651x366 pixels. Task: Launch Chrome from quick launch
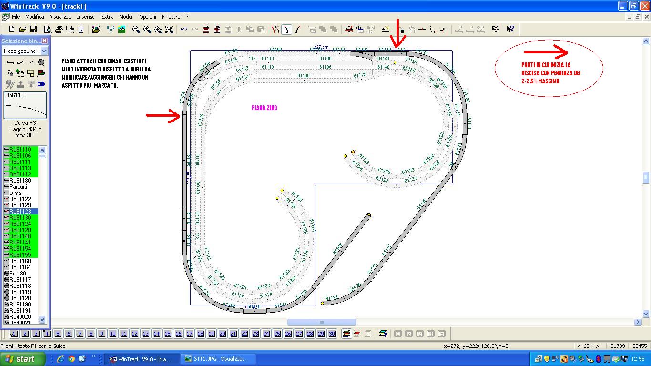tap(71, 359)
